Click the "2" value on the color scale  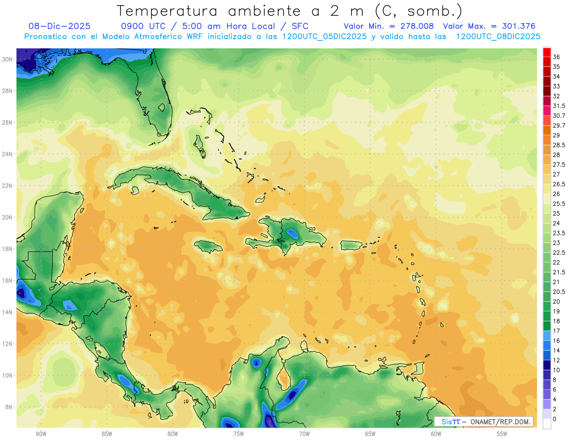pyautogui.click(x=555, y=409)
